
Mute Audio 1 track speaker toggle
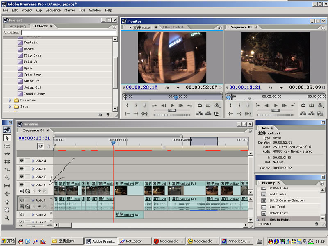point(22,200)
